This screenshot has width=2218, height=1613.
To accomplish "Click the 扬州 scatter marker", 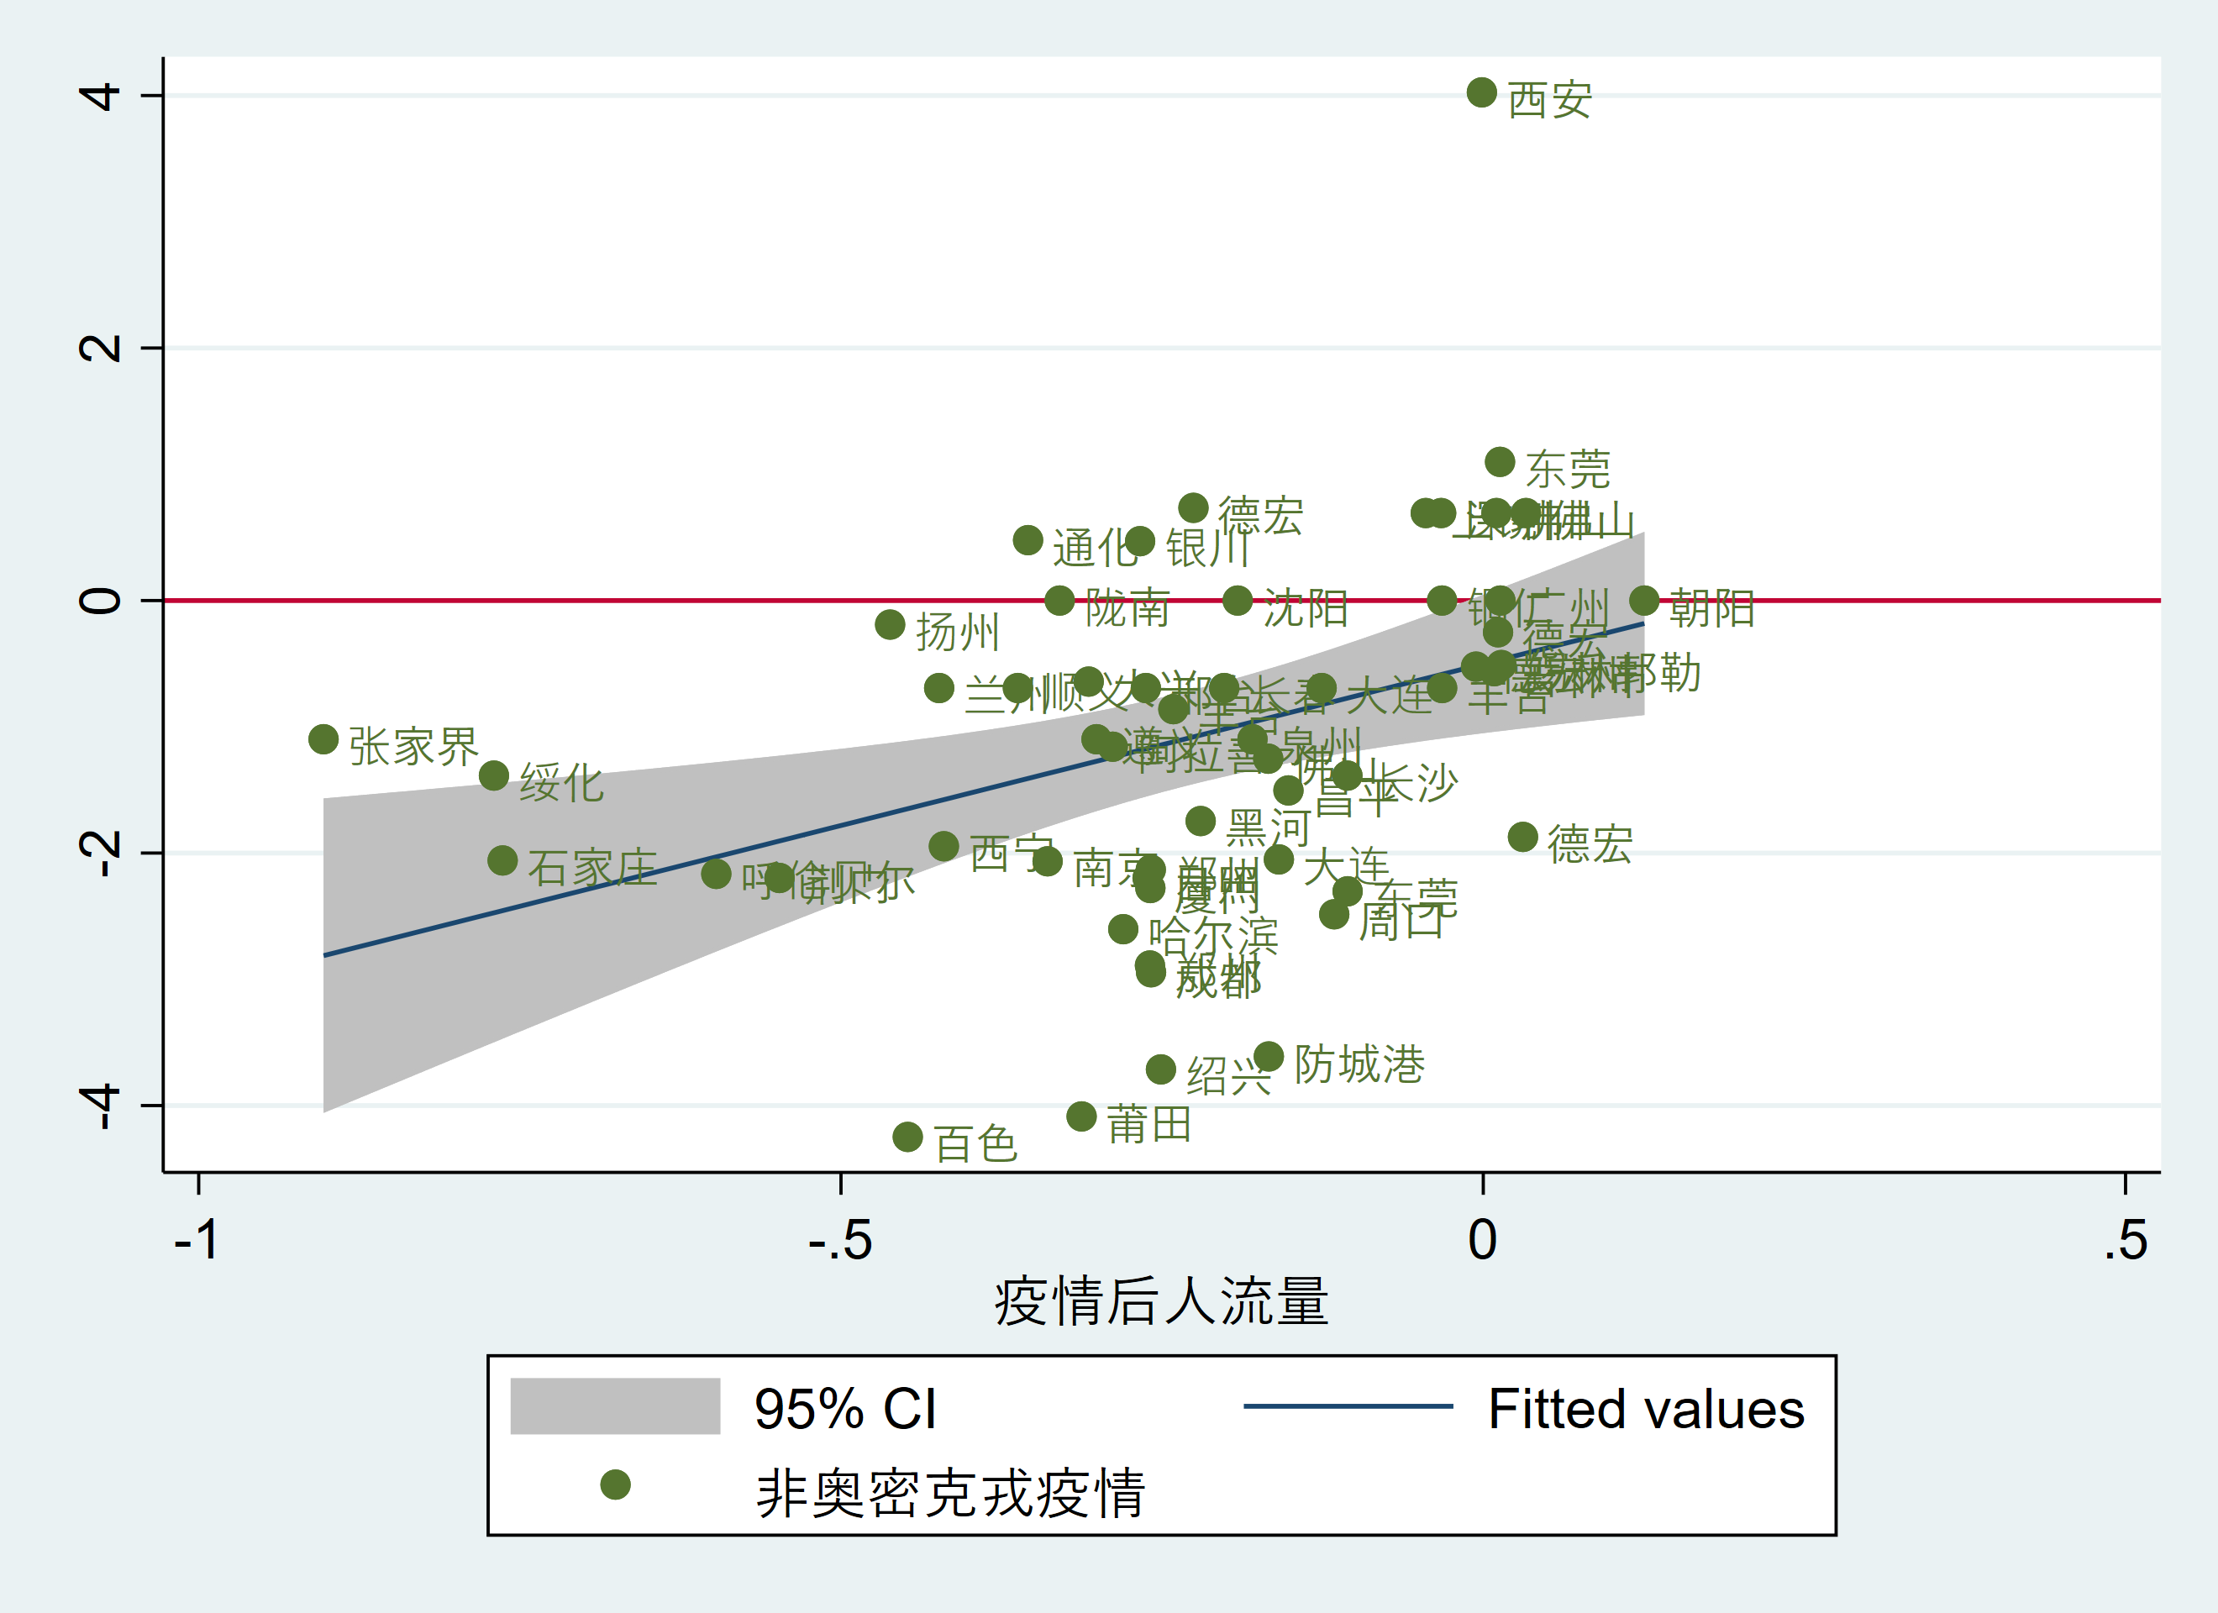I will (890, 624).
